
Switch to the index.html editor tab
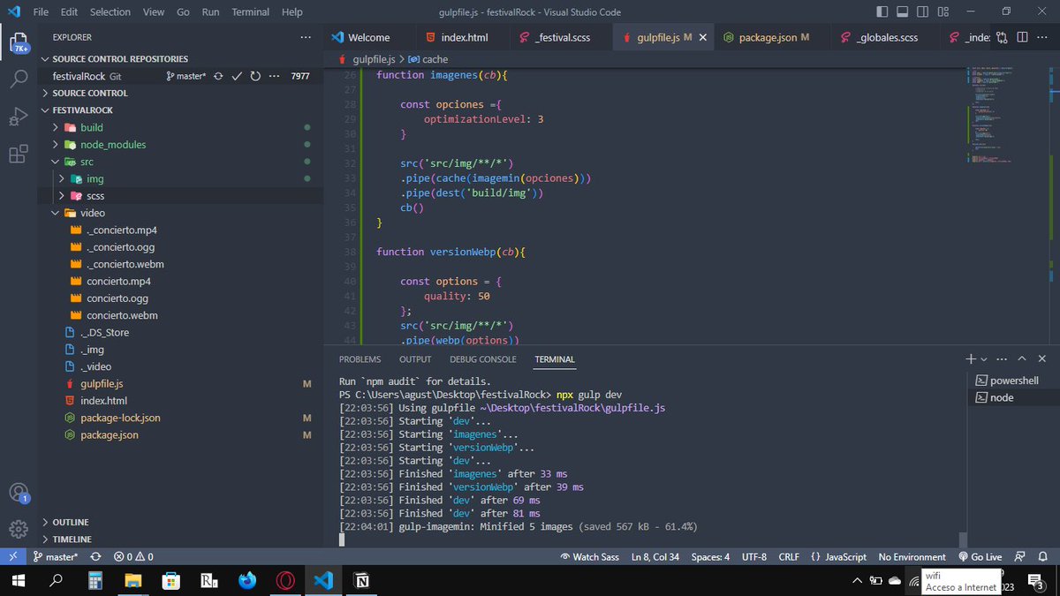click(465, 38)
